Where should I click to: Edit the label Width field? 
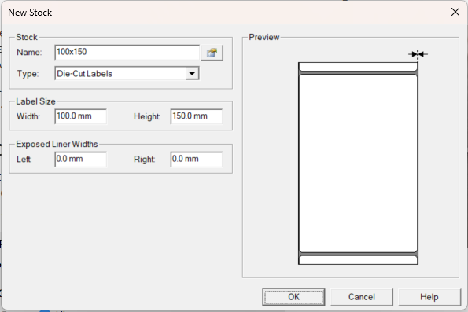pos(80,116)
